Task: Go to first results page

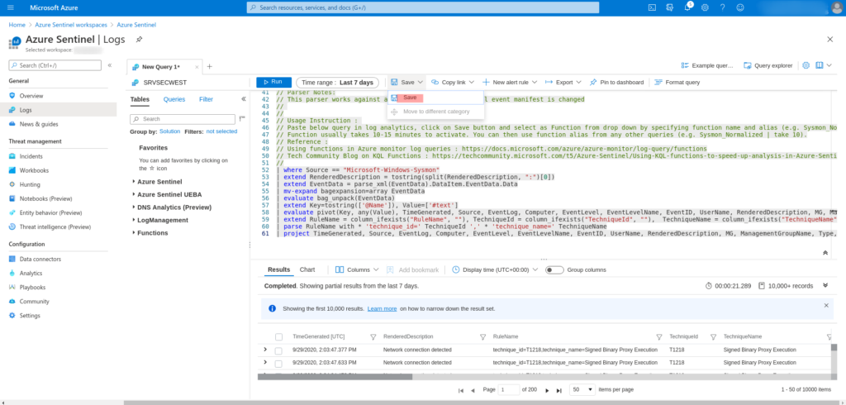Action: [460, 390]
